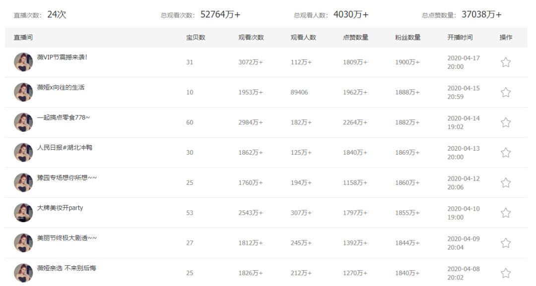Sort by 宝贝数 column header
The width and height of the screenshot is (536, 286).
(x=196, y=37)
